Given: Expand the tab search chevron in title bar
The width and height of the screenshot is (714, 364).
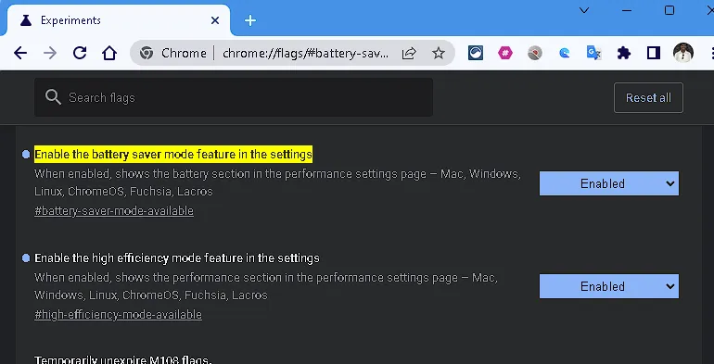Looking at the screenshot, I should [584, 10].
